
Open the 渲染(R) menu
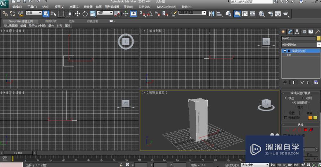128,6
